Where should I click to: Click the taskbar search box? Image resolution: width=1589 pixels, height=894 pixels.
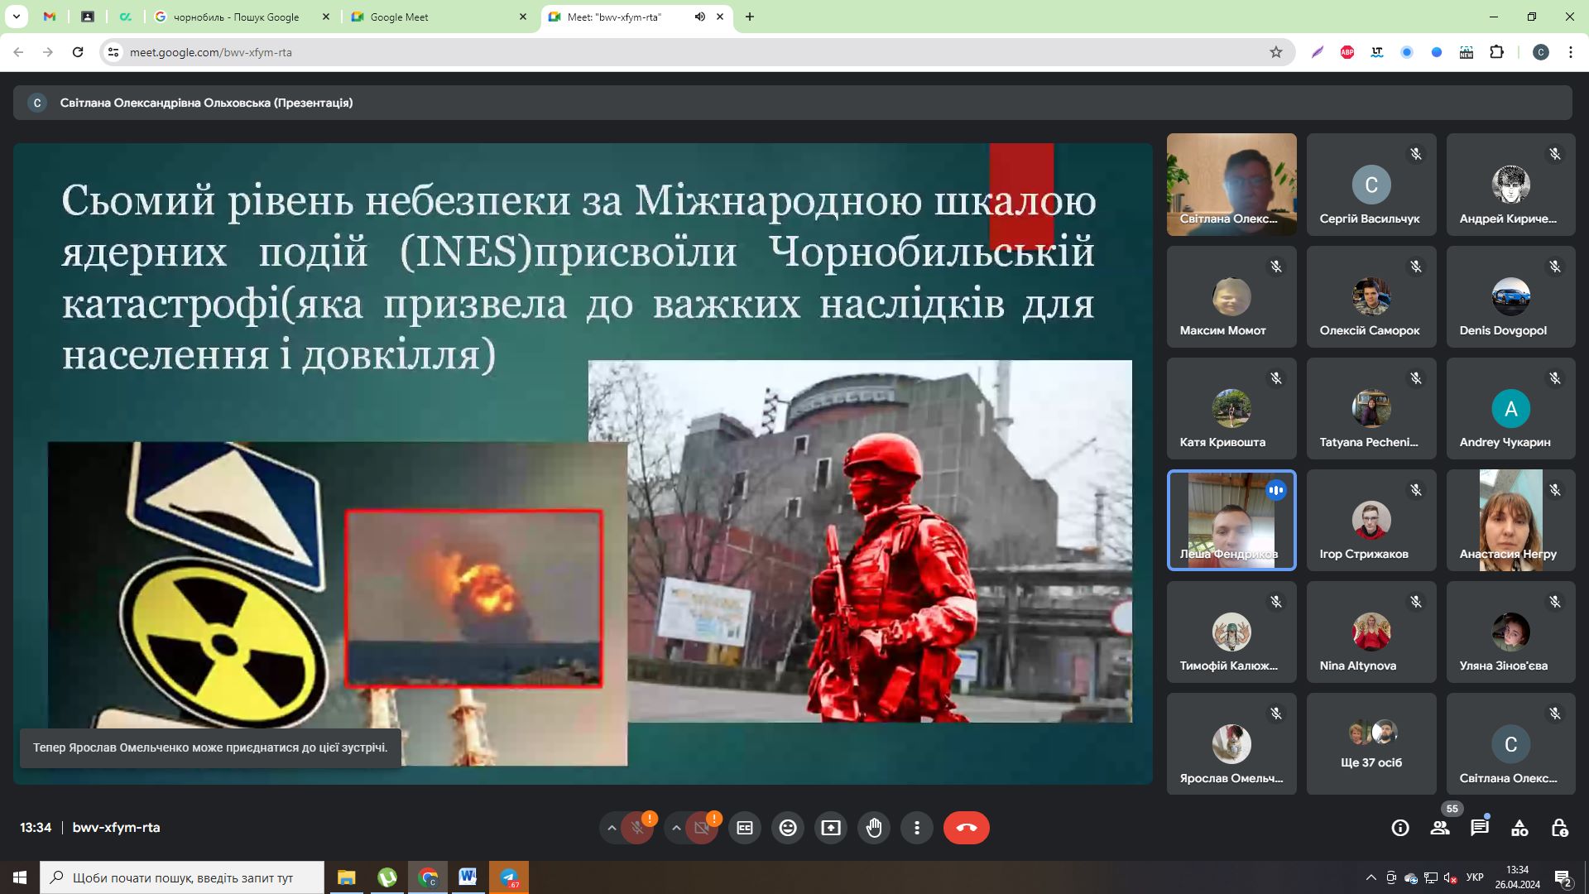tap(182, 877)
